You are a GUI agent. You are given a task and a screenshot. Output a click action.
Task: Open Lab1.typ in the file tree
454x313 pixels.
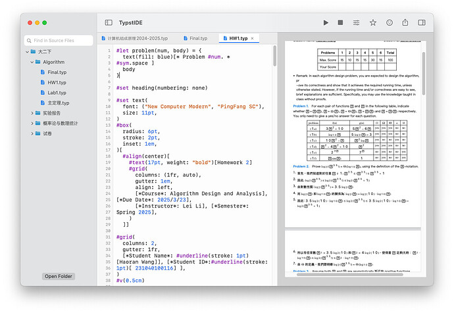[57, 93]
